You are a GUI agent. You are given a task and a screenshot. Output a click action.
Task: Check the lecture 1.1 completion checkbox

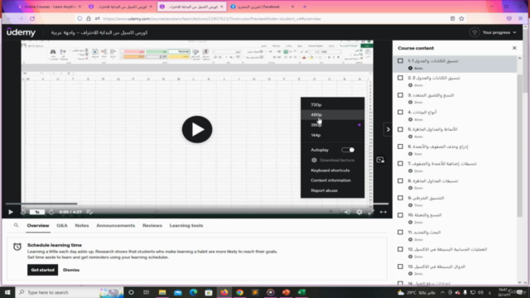(400, 60)
